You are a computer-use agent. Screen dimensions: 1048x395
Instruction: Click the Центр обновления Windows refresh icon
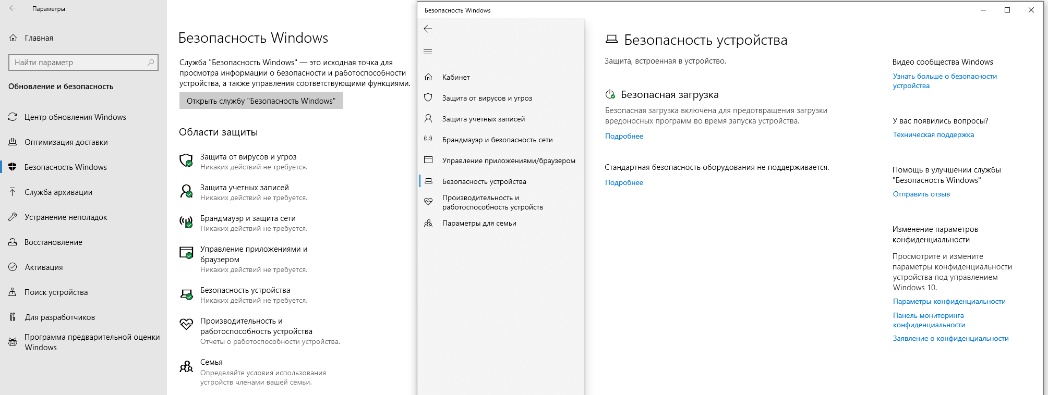click(13, 117)
